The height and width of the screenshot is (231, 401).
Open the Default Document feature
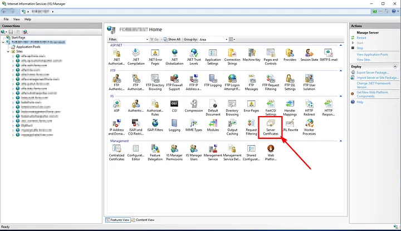[213, 105]
